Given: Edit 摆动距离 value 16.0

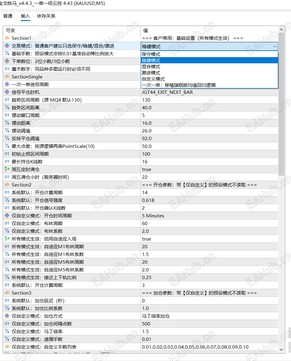Looking at the screenshot, I should click(209, 123).
